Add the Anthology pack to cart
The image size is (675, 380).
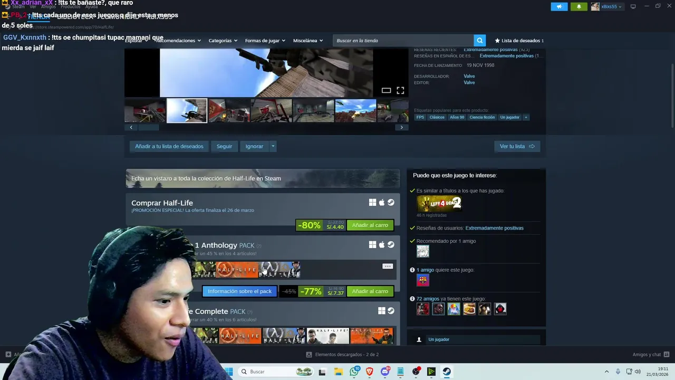coord(370,291)
